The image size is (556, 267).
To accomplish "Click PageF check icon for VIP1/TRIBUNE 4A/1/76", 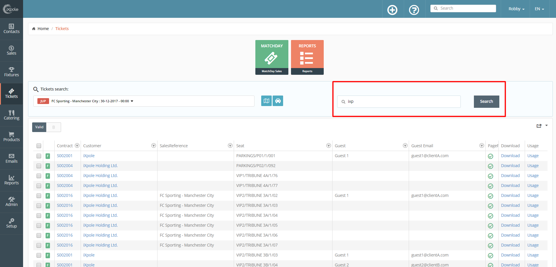I will pyautogui.click(x=491, y=176).
